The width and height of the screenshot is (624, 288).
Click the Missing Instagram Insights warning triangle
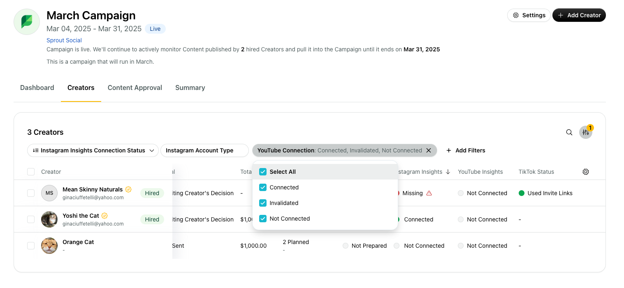tap(429, 193)
